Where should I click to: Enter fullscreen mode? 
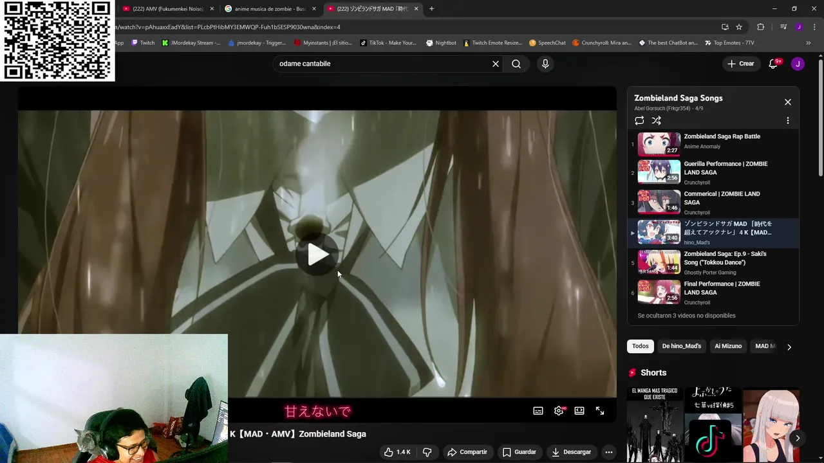pyautogui.click(x=600, y=411)
